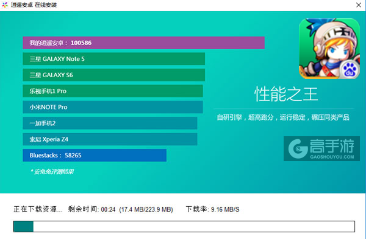Select the 索尼 Xperia Z4 bar
The image size is (366, 239).
(x=110, y=139)
